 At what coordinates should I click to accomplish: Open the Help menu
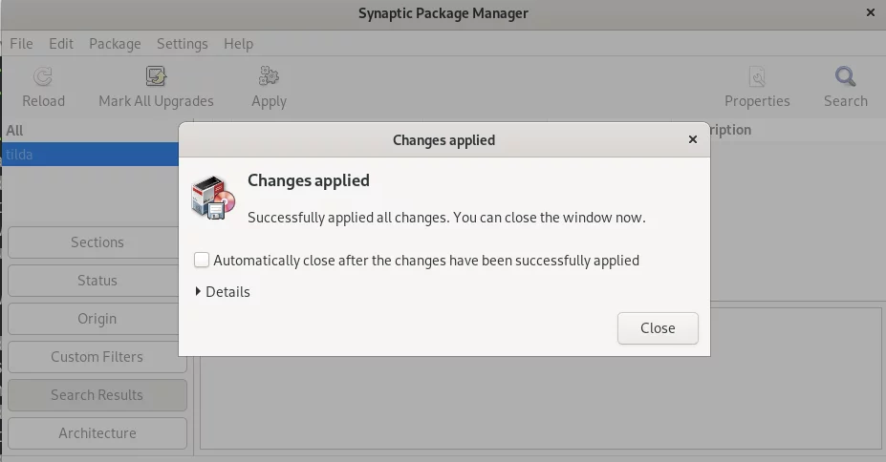(238, 44)
